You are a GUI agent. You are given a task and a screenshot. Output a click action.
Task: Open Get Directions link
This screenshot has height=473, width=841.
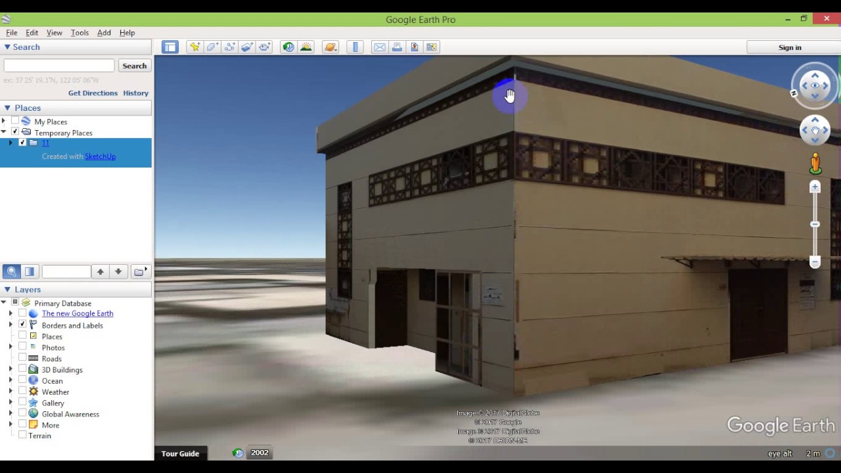click(93, 93)
